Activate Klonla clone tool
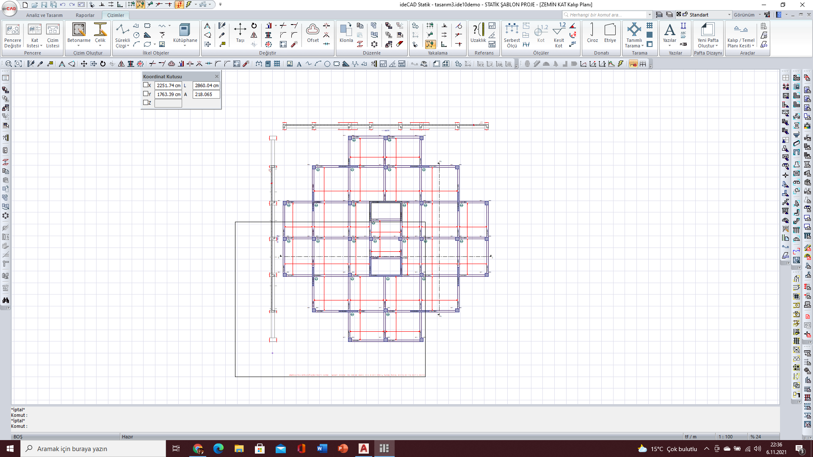Image resolution: width=813 pixels, height=457 pixels. pyautogui.click(x=346, y=33)
